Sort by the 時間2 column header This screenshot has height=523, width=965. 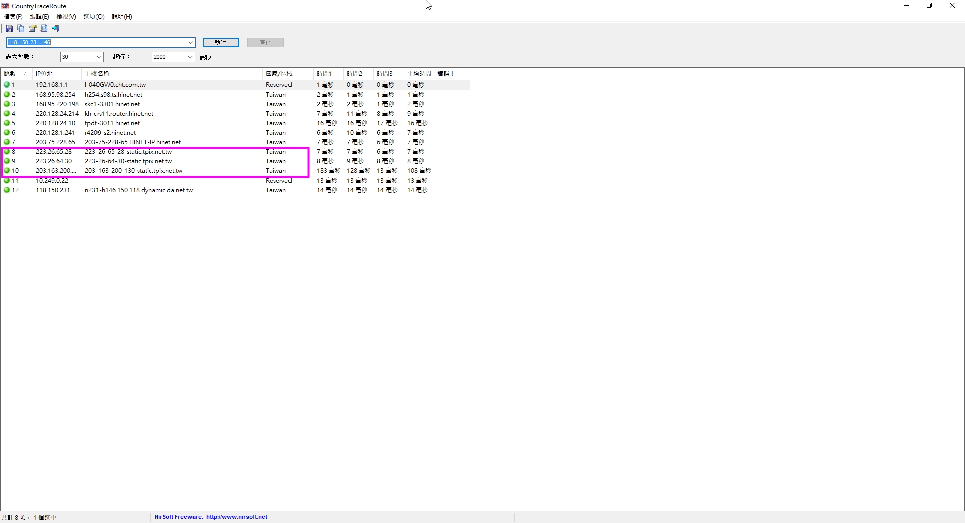click(358, 74)
